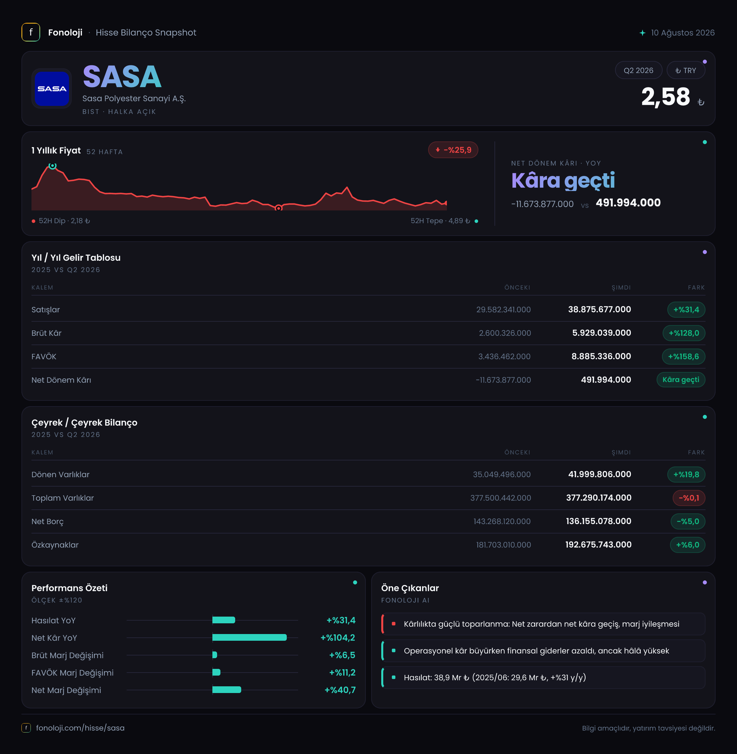
Task: Click the '52H Tepe · 4,89 ₺' label
Action: click(440, 221)
